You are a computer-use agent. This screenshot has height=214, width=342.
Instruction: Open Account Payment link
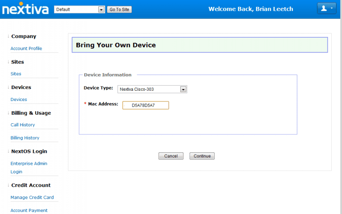tap(29, 210)
